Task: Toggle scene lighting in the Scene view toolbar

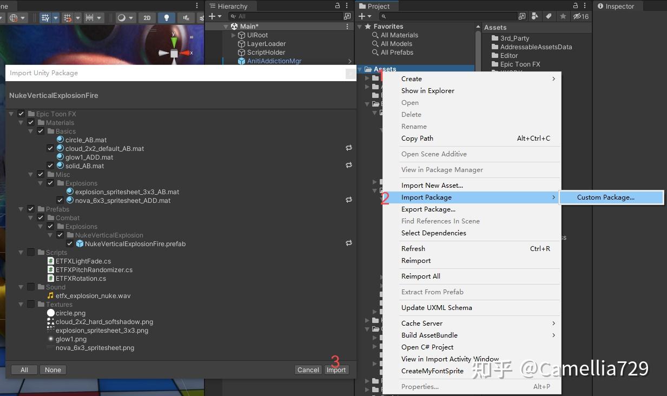Action: [x=167, y=17]
